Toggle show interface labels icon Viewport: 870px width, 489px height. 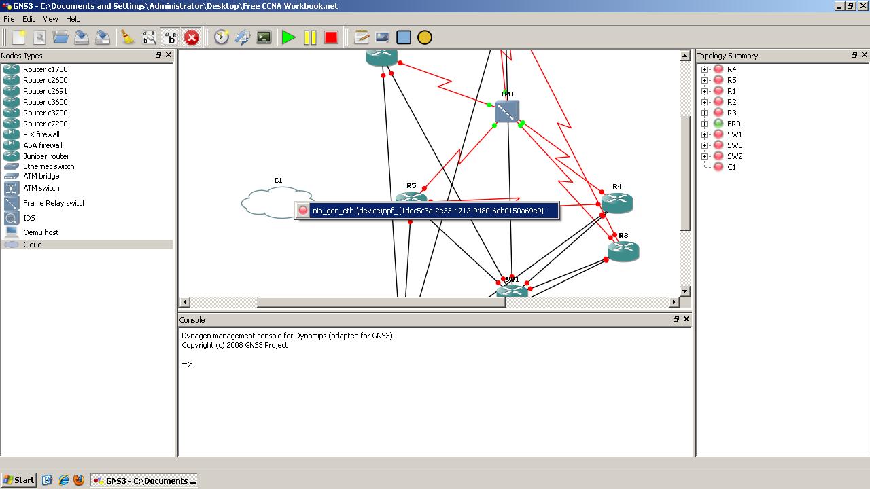(149, 37)
